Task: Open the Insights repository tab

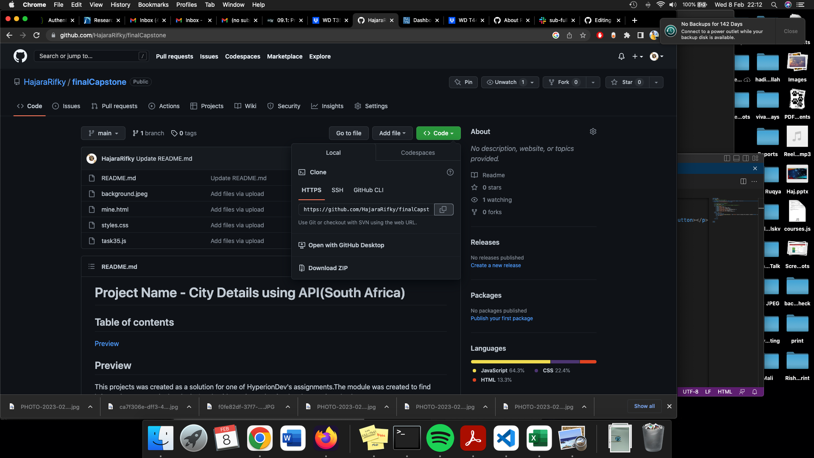Action: [327, 106]
